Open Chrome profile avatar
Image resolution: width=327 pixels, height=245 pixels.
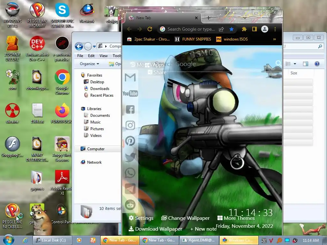265,29
